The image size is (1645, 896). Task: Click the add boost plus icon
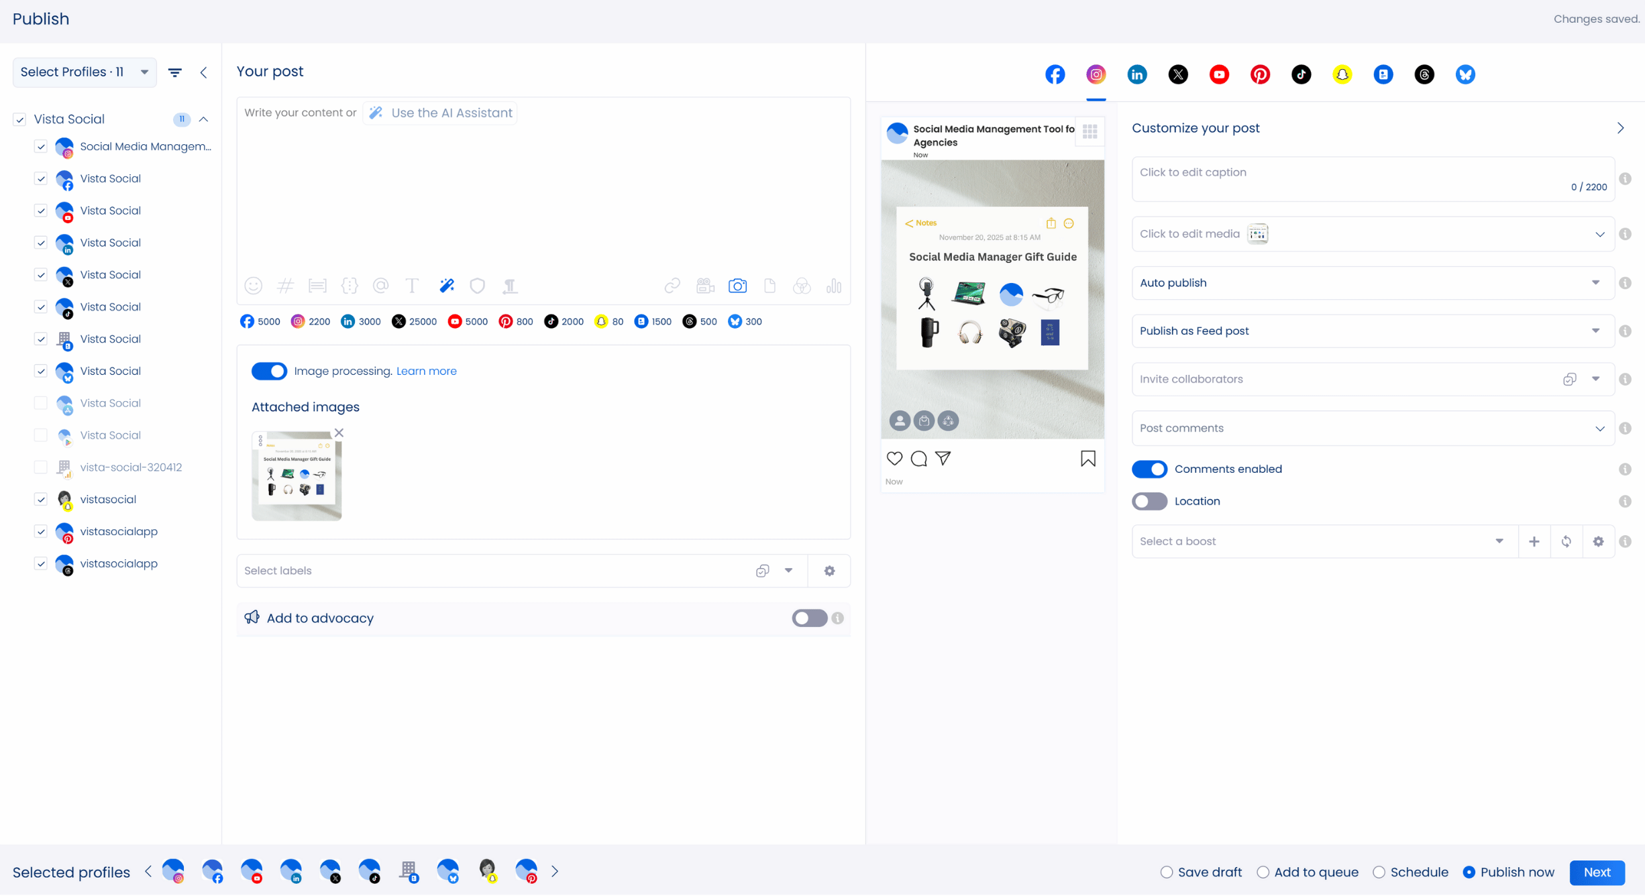click(x=1534, y=541)
